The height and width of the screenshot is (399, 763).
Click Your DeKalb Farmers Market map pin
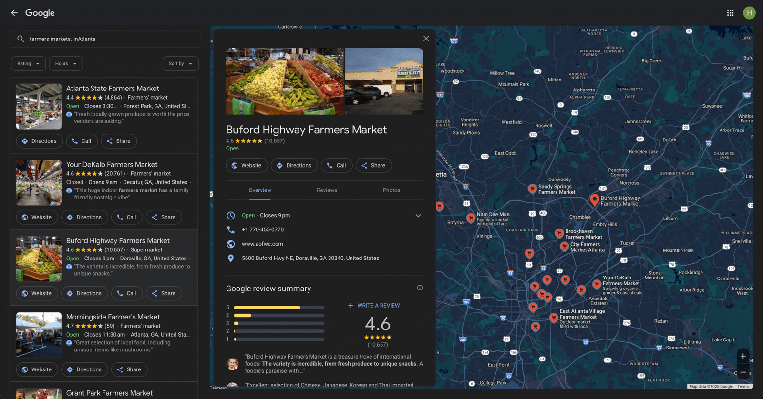(597, 284)
